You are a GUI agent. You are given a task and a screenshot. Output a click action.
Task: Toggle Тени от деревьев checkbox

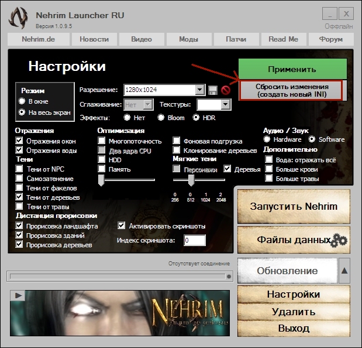[x=19, y=197]
